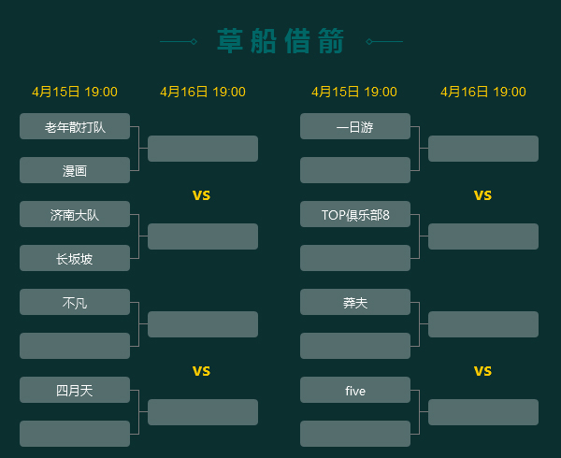Select empty slot beneath five
Image resolution: width=561 pixels, height=458 pixels.
click(355, 434)
